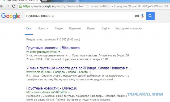This screenshot has height=102, width=170.
Task: Reload the page with the refresh icon
Action: tap(14, 6)
